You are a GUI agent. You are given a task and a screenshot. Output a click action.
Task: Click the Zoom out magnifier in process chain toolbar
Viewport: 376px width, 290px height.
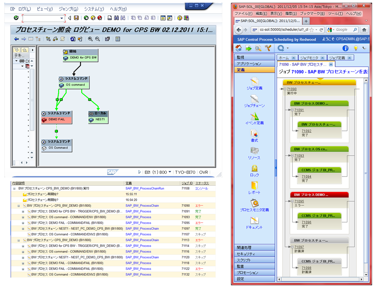click(x=98, y=39)
